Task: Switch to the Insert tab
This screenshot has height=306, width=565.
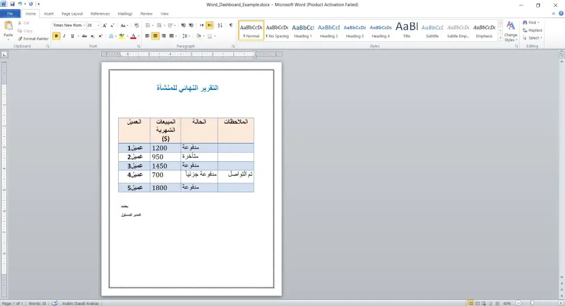Action: pos(49,14)
